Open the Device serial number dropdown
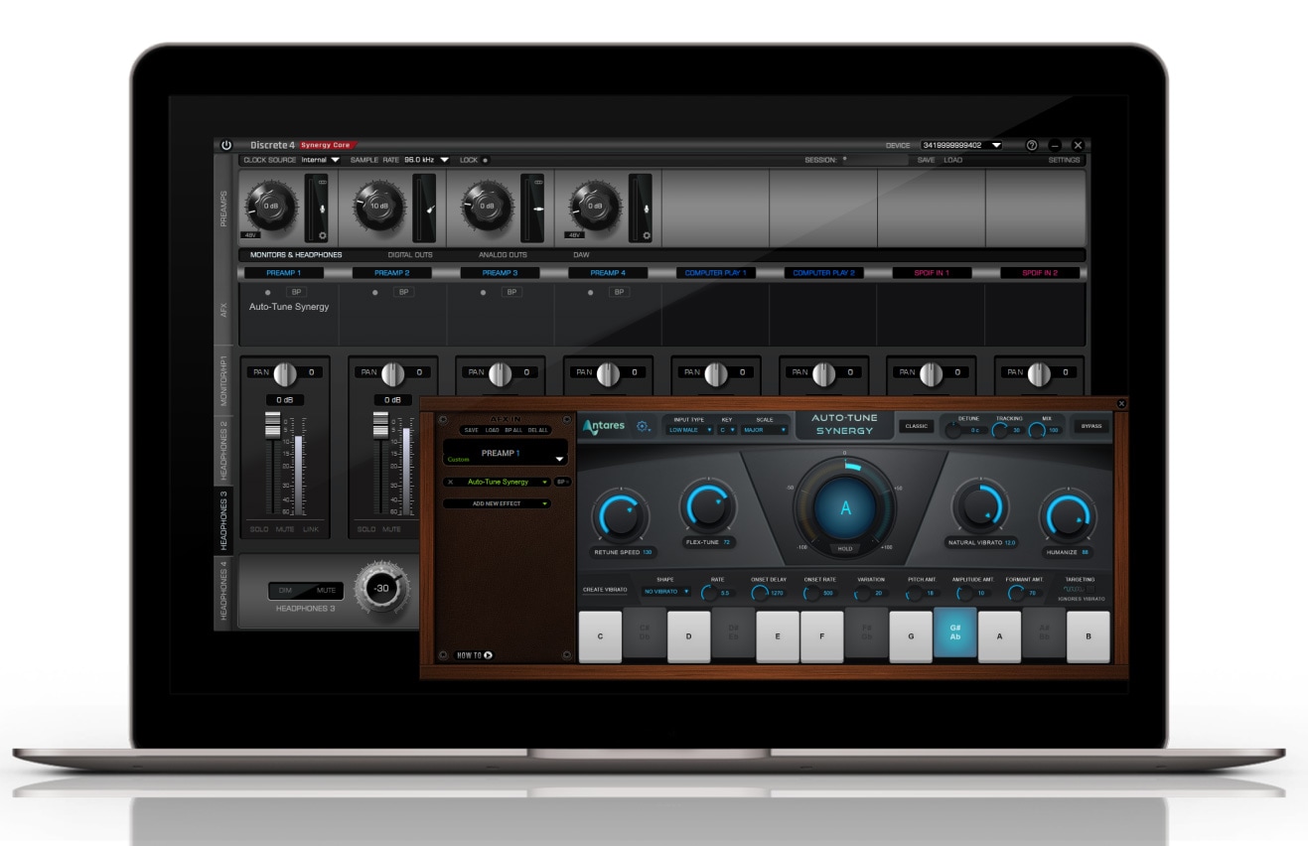1308x846 pixels. coord(961,145)
